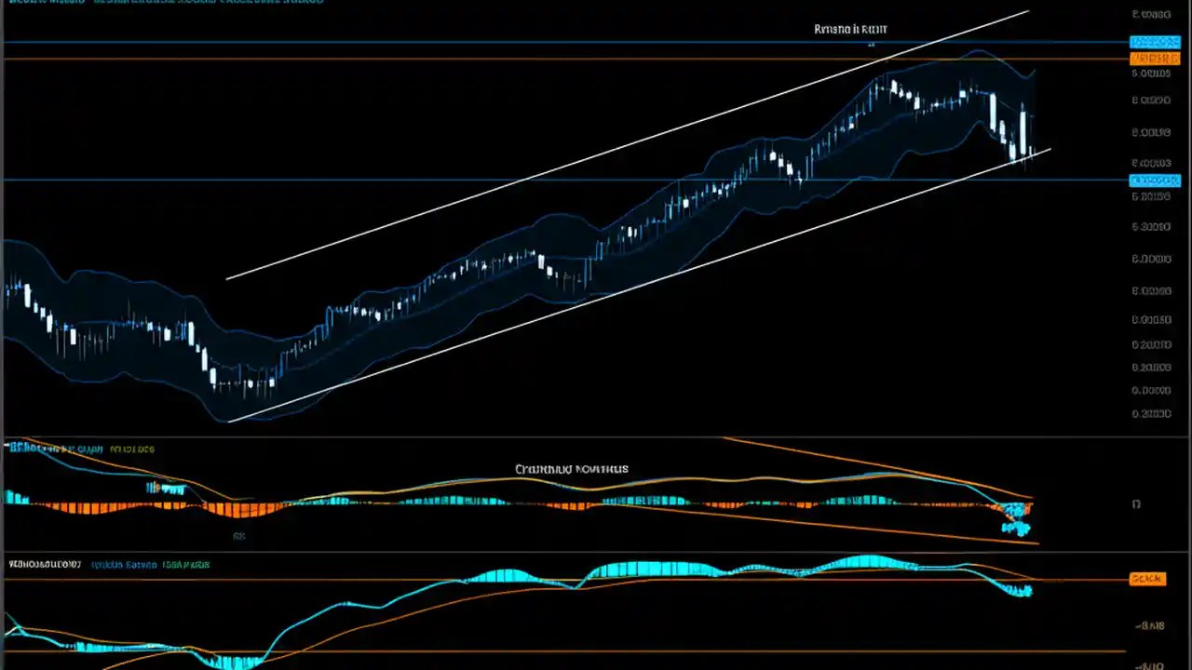
Task: Select the blue bid price marker
Action: tap(1155, 41)
